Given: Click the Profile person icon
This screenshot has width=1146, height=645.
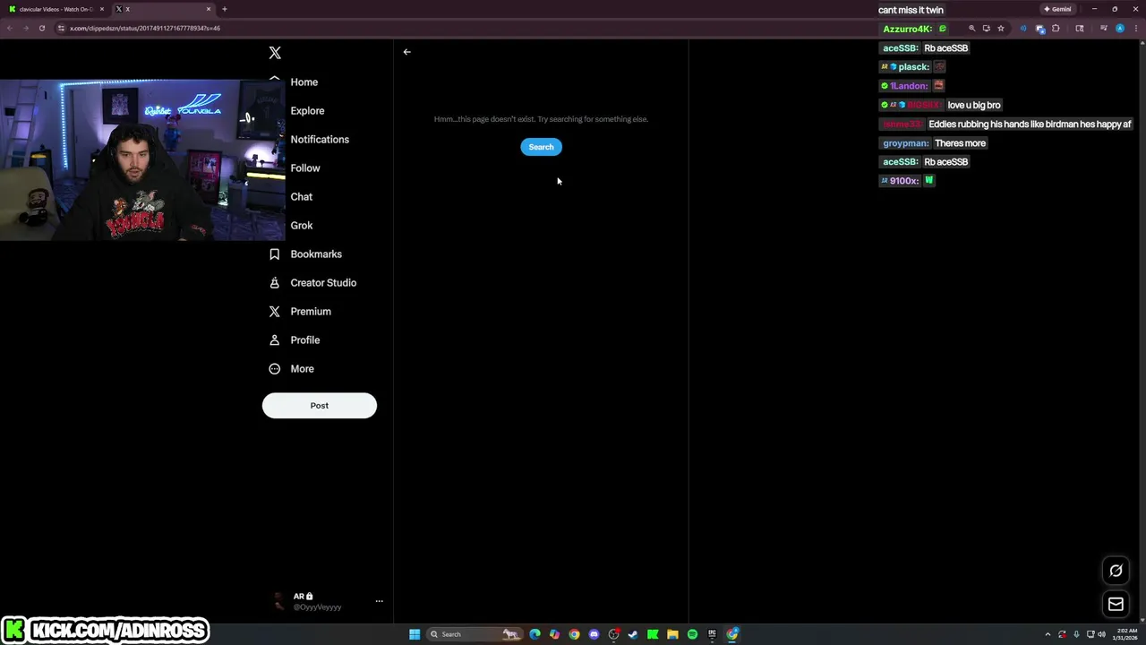Looking at the screenshot, I should (x=275, y=340).
